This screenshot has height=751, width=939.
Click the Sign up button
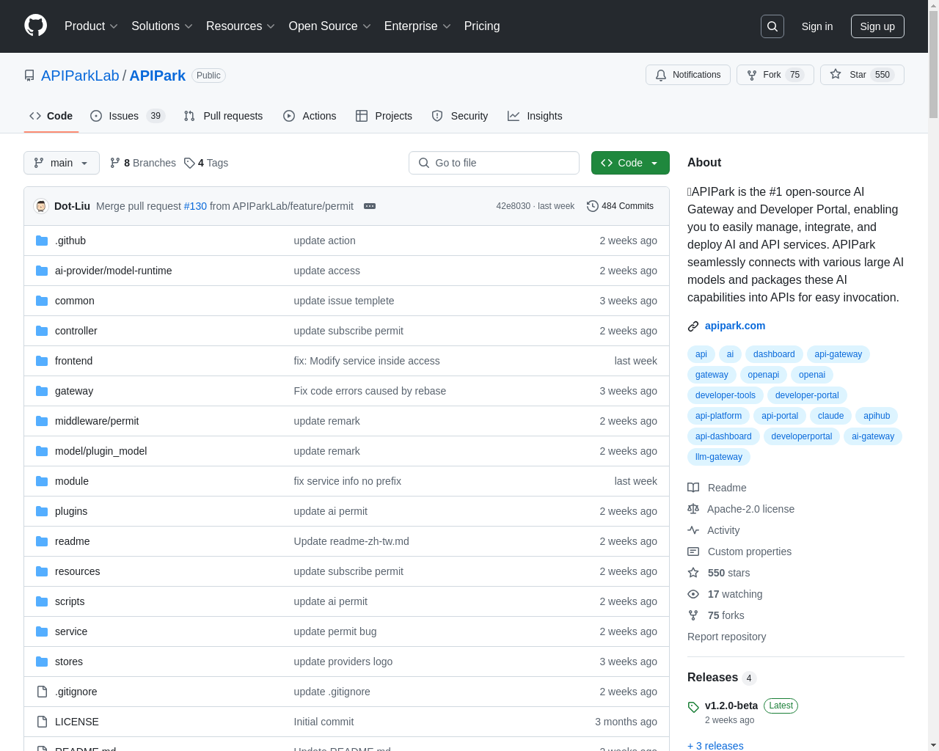[877, 26]
